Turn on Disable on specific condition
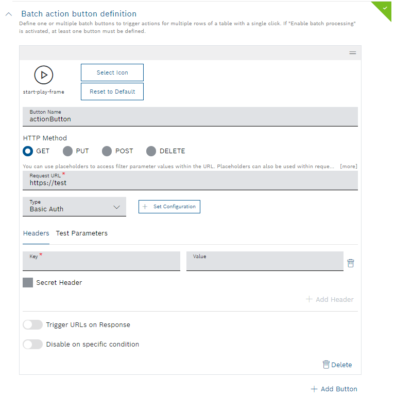Viewport: 395px width, 399px height. pyautogui.click(x=33, y=344)
